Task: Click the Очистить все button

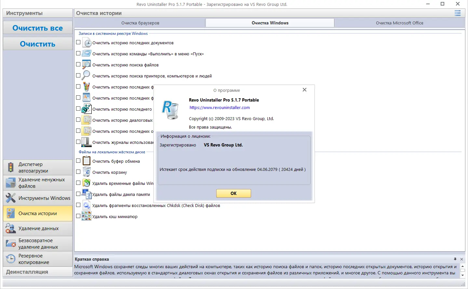Action: click(38, 28)
